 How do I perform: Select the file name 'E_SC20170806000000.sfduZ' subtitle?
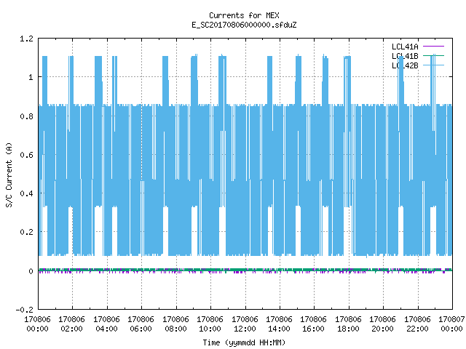click(x=244, y=25)
